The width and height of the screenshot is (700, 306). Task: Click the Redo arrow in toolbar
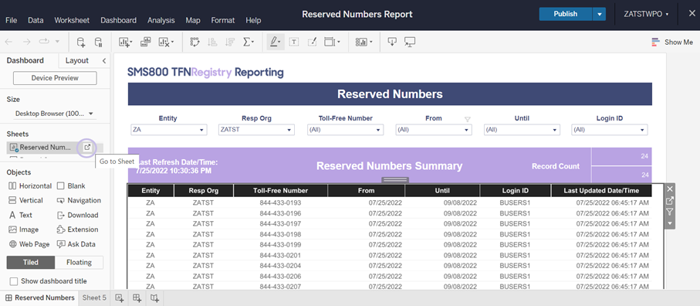coord(27,42)
